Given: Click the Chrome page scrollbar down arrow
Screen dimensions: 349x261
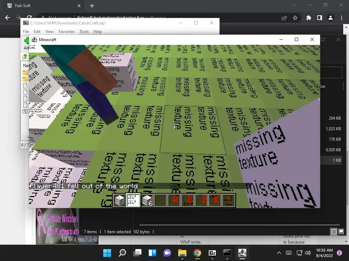Looking at the screenshot, I should coord(346,242).
